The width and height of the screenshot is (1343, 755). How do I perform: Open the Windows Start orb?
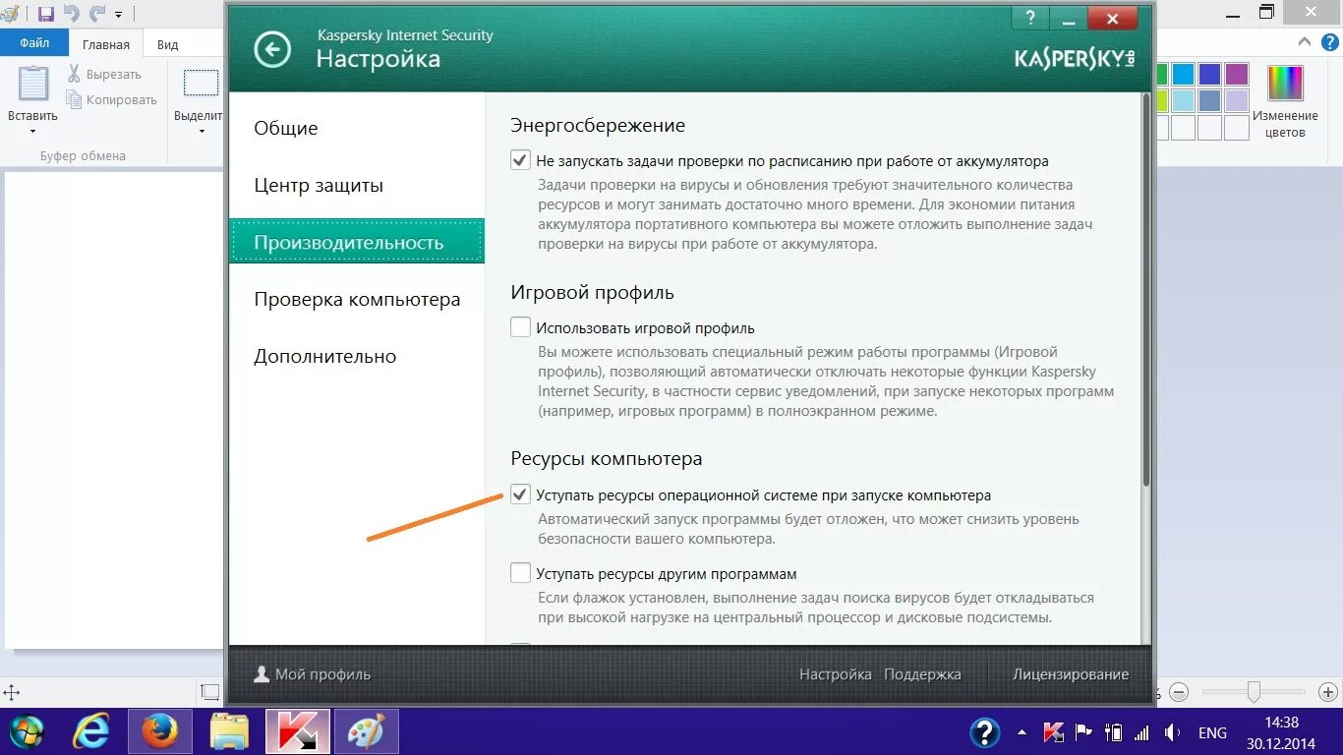[x=27, y=731]
